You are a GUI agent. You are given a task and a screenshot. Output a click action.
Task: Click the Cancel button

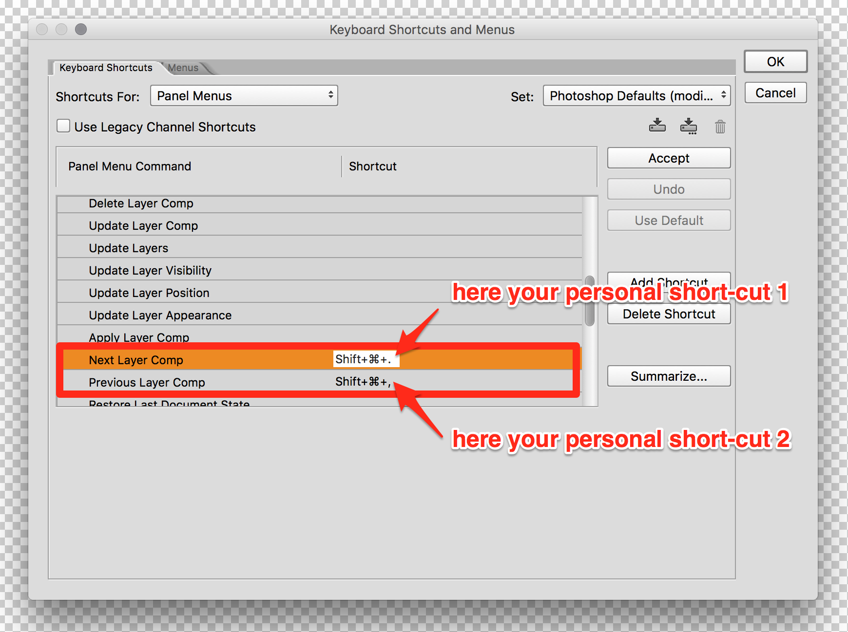(775, 93)
